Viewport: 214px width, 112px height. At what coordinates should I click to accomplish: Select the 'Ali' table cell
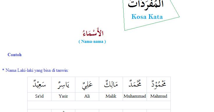click(87, 96)
